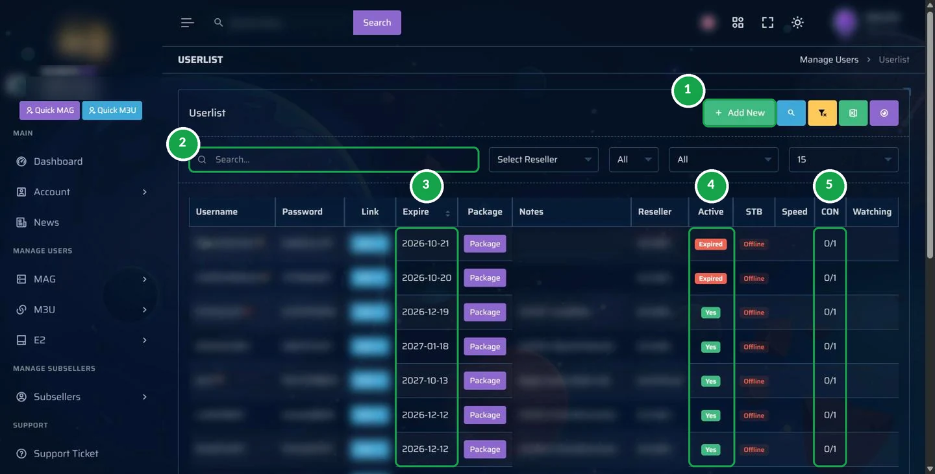Image resolution: width=935 pixels, height=474 pixels.
Task: Click the expire date 2027-10-13
Action: click(x=425, y=381)
